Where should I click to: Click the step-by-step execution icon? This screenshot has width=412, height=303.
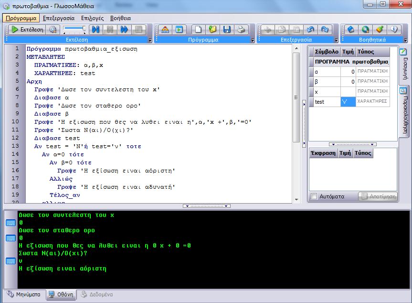pos(95,30)
